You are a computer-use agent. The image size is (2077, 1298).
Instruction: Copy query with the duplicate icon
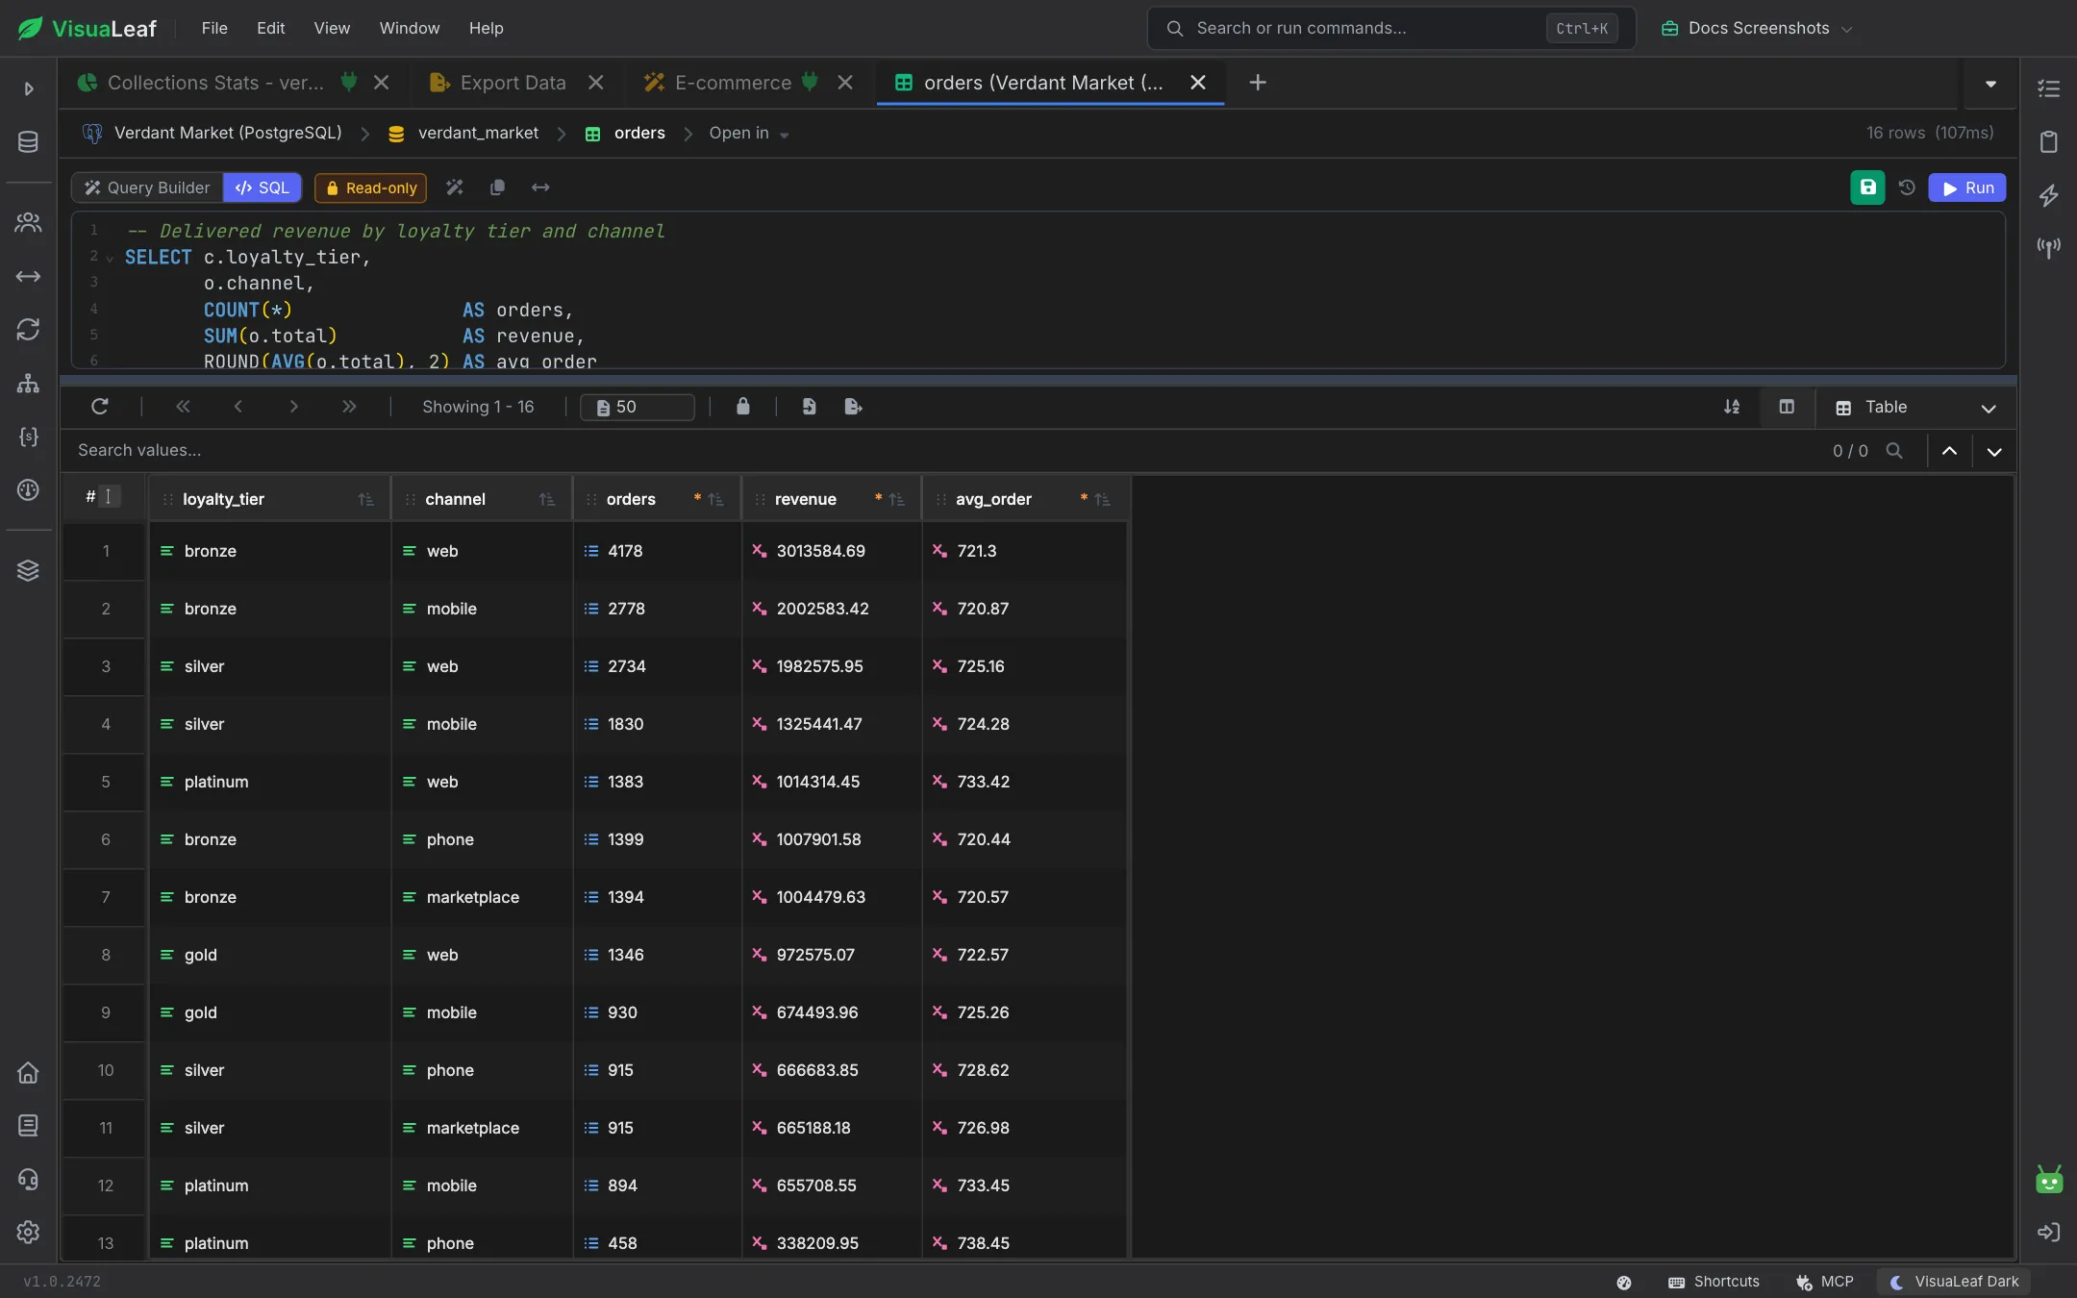pyautogui.click(x=497, y=187)
